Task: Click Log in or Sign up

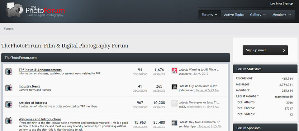Action: coord(282,3)
